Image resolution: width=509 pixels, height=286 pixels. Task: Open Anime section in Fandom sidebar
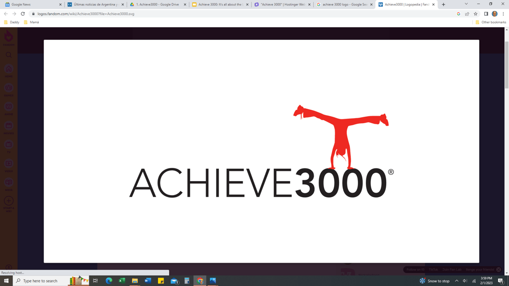point(9,109)
